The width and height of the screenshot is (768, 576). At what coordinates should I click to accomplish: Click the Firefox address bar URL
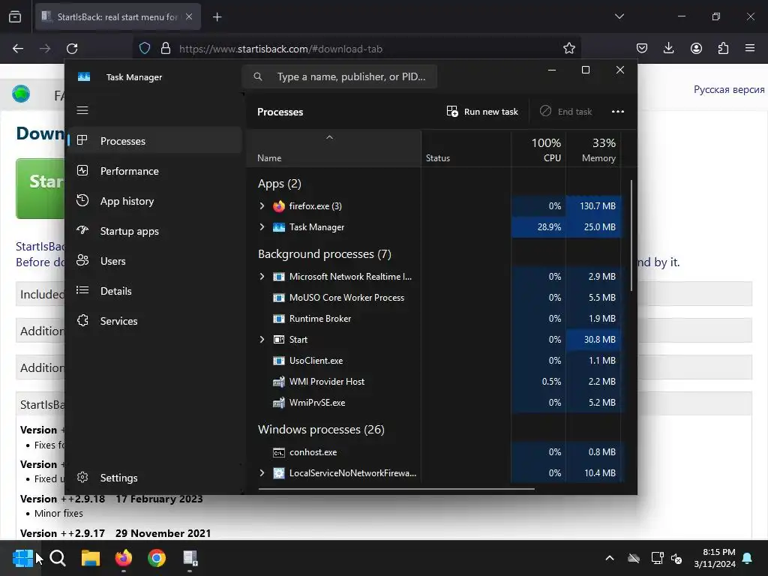point(280,49)
